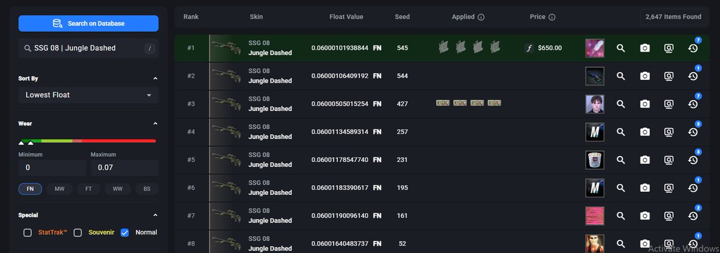Collapse the Sort By section
720x253 pixels.
click(155, 79)
